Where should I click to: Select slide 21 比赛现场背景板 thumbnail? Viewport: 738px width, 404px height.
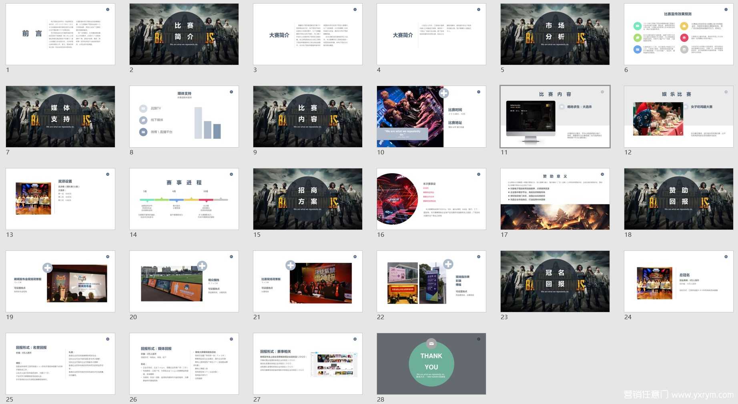click(308, 281)
